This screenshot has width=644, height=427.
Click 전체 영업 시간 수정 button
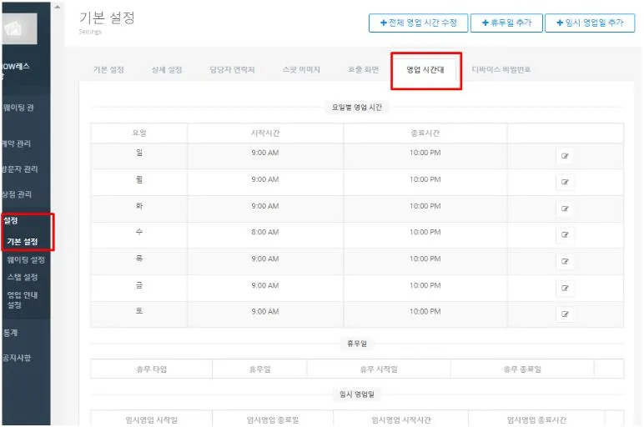tap(418, 23)
